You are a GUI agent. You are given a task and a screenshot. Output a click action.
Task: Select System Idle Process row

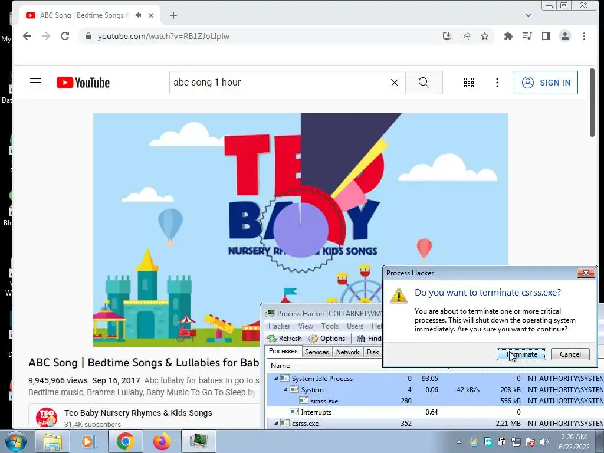point(435,379)
